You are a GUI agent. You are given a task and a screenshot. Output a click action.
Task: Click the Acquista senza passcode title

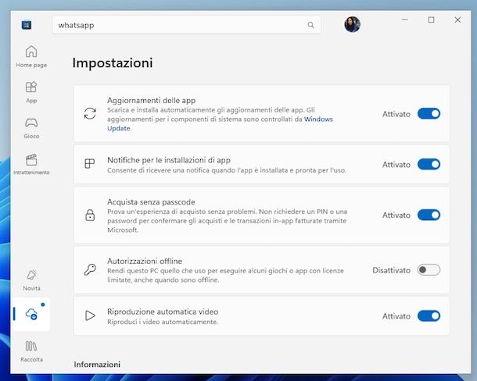(x=151, y=201)
